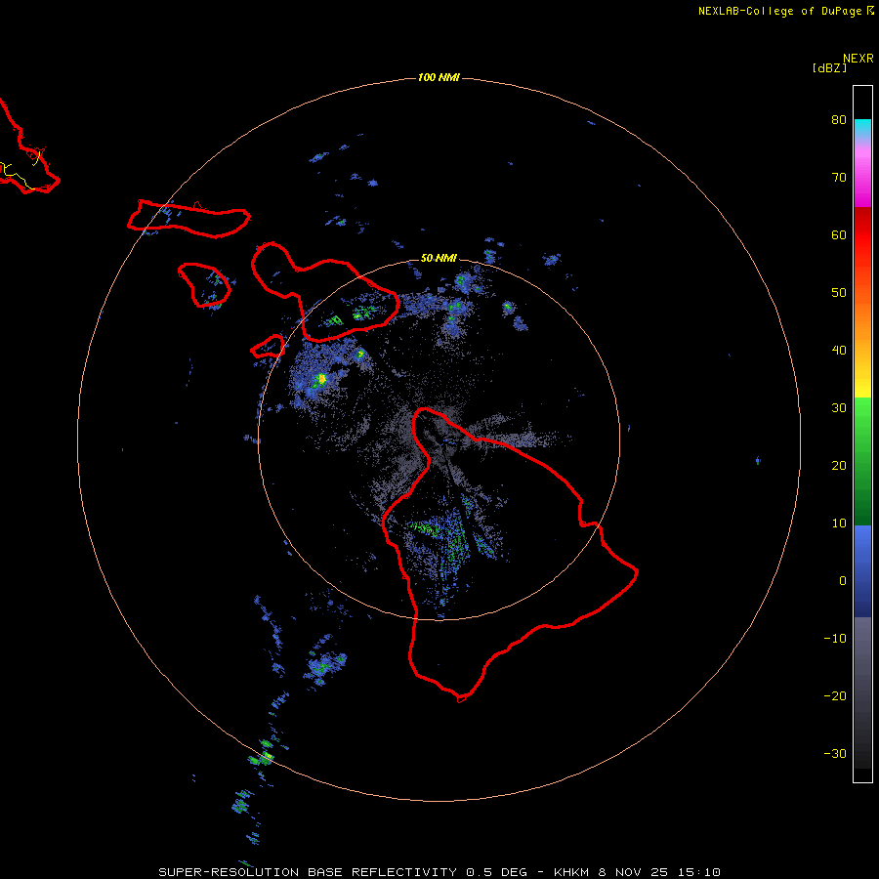Click the 70 dBZ scale label
879x879 pixels.
pos(839,178)
